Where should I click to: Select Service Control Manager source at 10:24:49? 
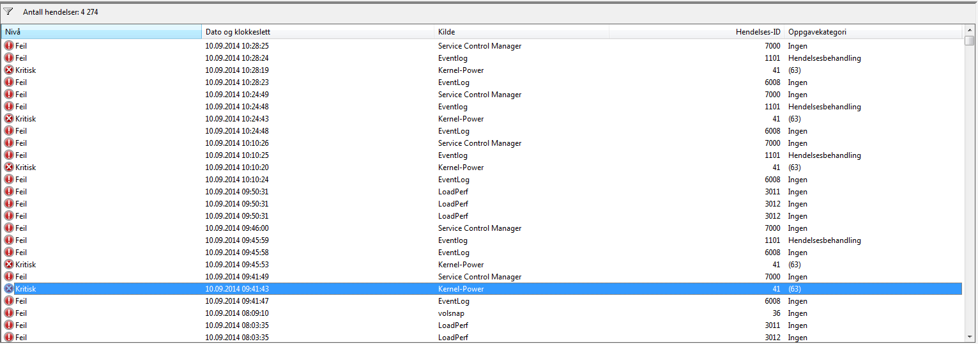pos(480,95)
